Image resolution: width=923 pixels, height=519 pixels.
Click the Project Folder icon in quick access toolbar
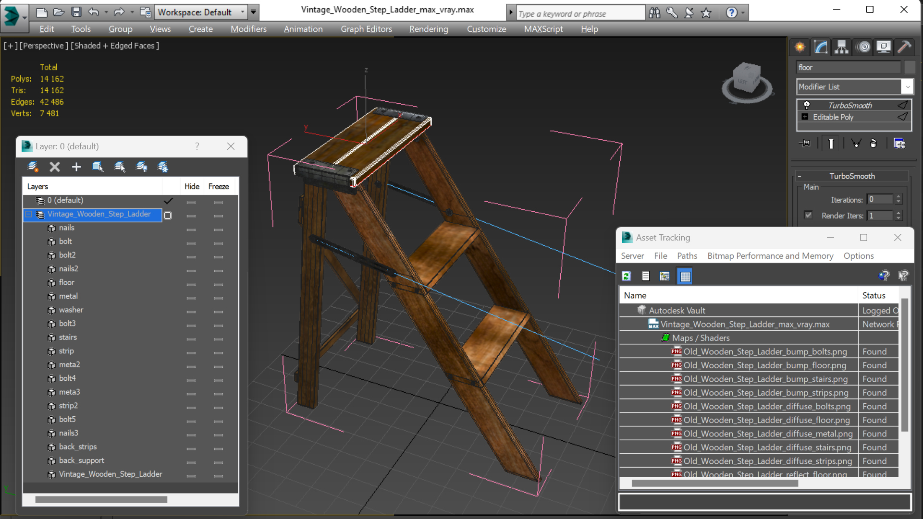coord(146,12)
